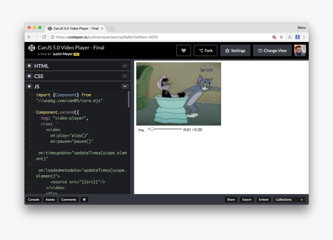Open user profile avatar
Screen dimensions: 333x240
coord(300,51)
